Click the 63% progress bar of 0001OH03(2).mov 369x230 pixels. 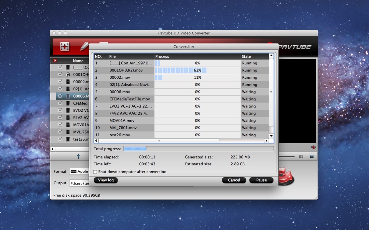point(197,70)
